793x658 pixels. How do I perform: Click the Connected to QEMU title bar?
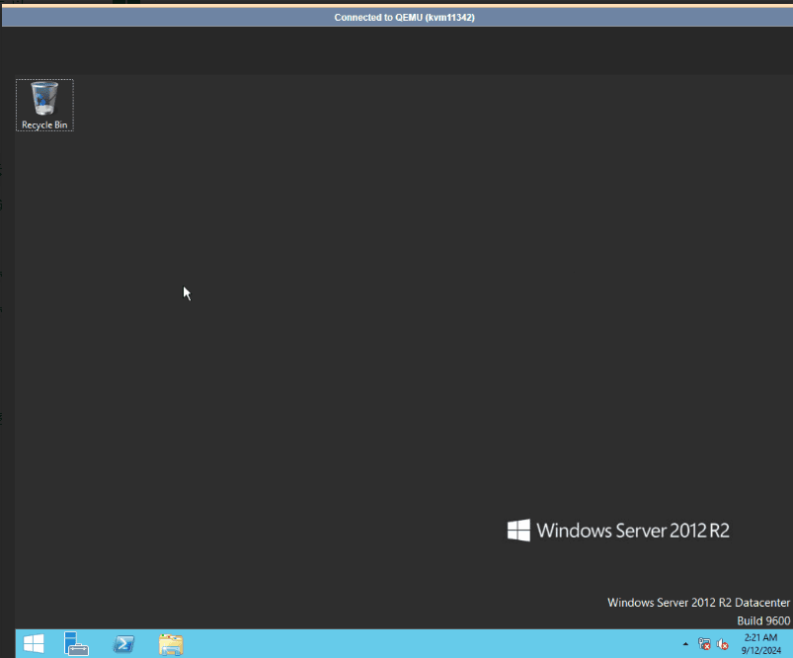[x=398, y=17]
